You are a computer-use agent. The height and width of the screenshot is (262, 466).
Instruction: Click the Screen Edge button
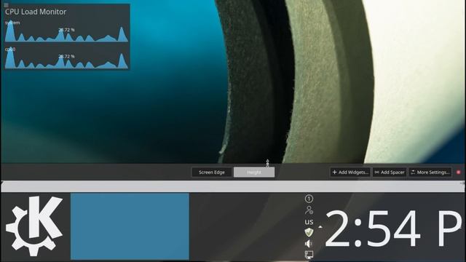(x=212, y=172)
